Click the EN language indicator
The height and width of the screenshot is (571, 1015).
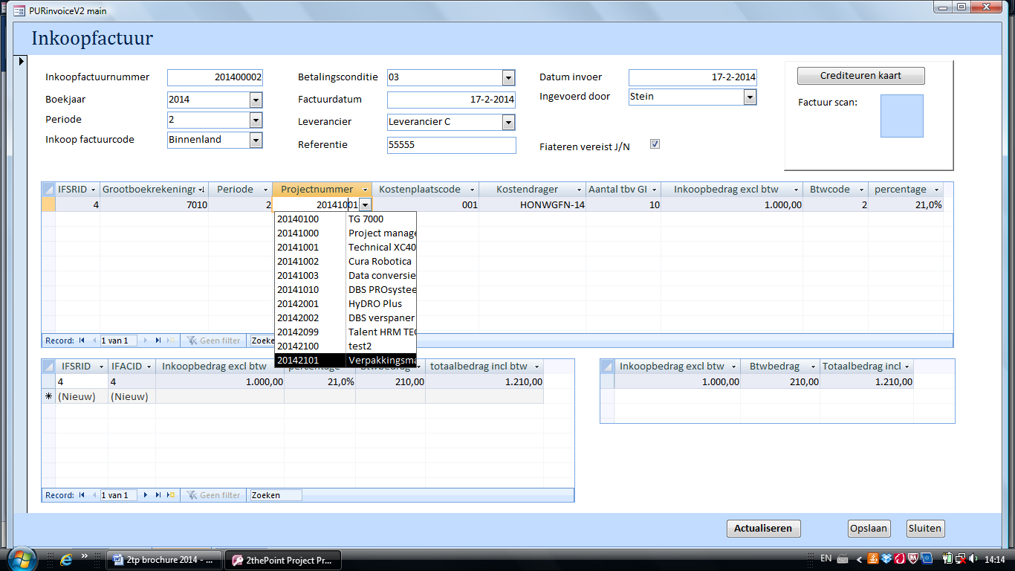pos(826,559)
